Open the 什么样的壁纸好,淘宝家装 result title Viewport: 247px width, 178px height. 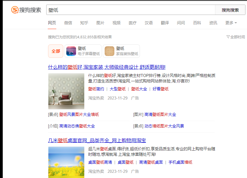pos(107,67)
